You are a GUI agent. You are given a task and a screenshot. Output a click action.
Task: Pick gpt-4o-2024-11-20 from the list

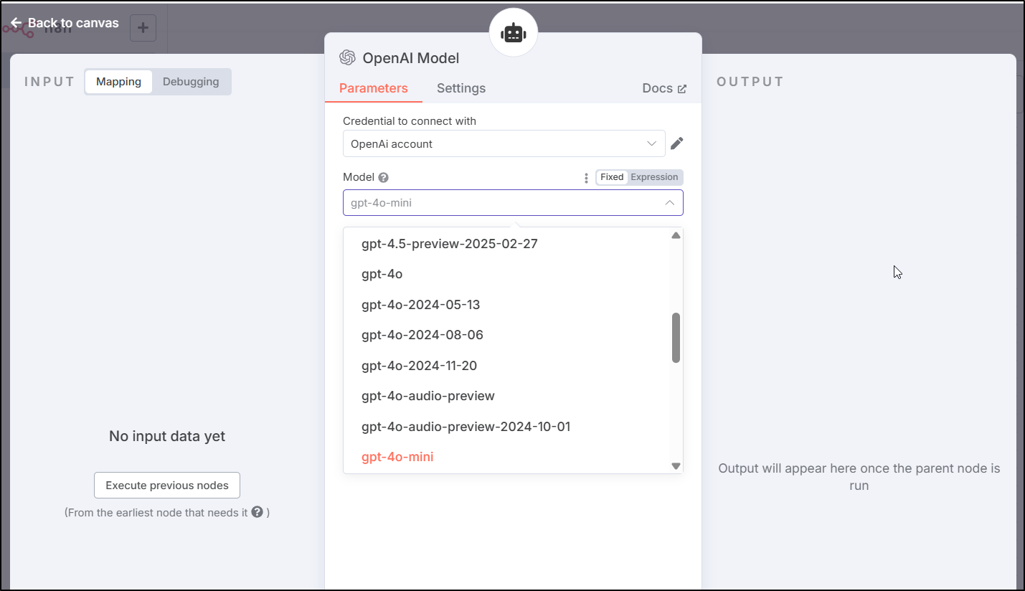tap(507, 366)
